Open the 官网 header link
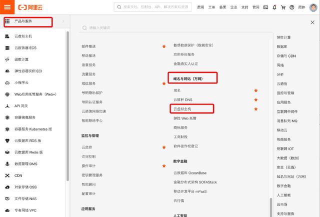Image resolution: width=320 pixels, height=217 pixels. [255, 7]
